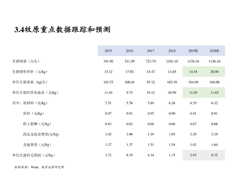Click the salary value 0.67
235x176 pixels.
pyautogui.click(x=193, y=124)
